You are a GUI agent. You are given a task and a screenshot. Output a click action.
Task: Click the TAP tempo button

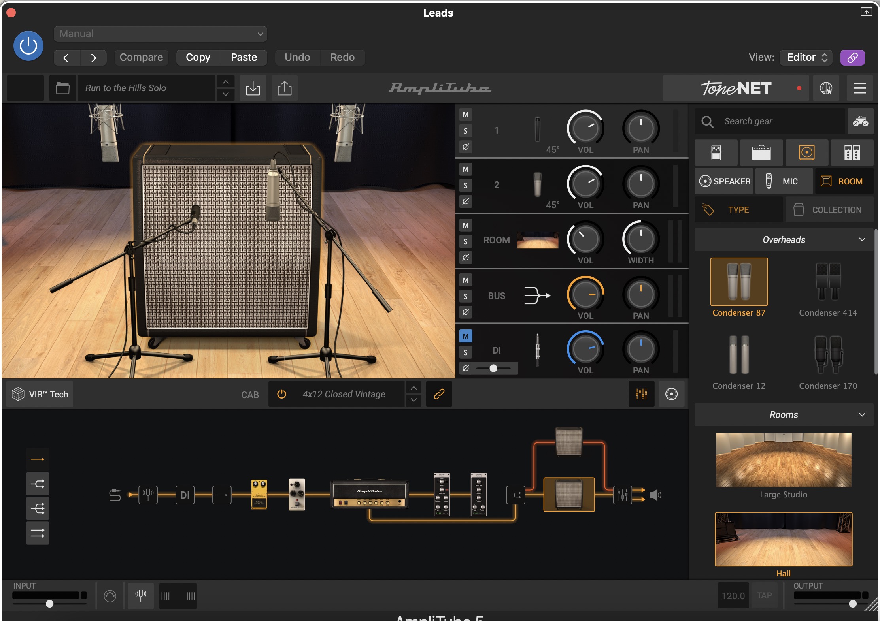pyautogui.click(x=764, y=595)
